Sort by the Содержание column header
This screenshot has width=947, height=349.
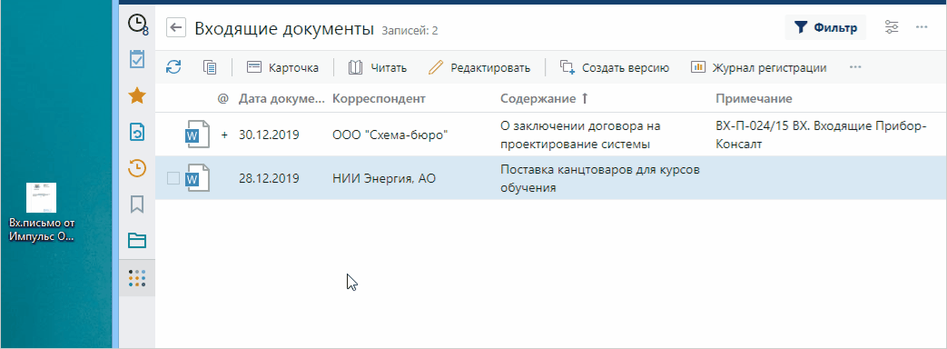[538, 98]
